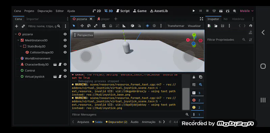Instantiate a child scene link icon
Screen dimensions: 270x133
[23, 26]
